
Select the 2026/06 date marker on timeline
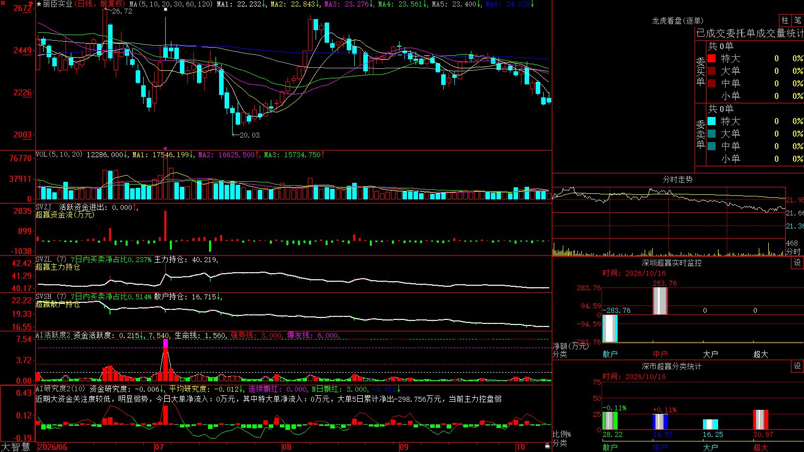click(x=53, y=447)
